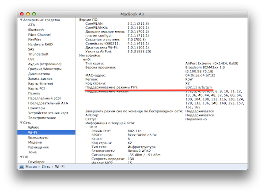Image resolution: width=265 pixels, height=194 pixels.
Task: Click the en0: interface heading
Action: [87, 60]
